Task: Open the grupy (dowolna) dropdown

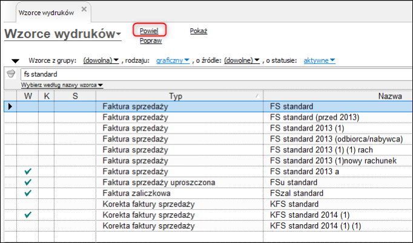Action: [101, 60]
